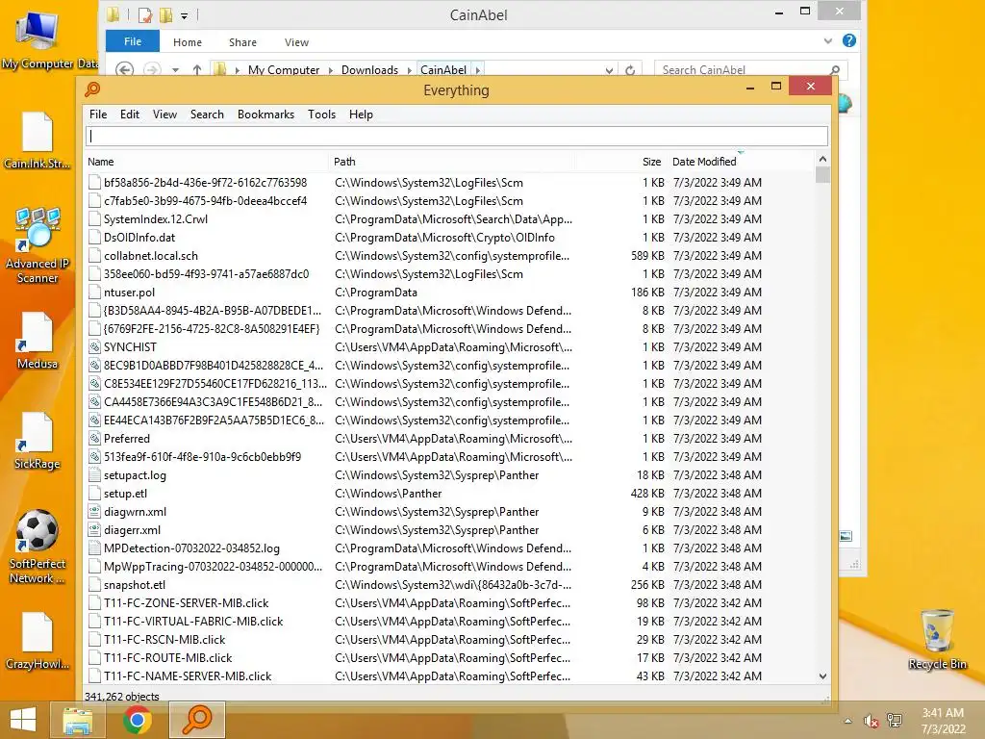
Task: Click Explorer Help question mark icon
Action: coord(848,40)
